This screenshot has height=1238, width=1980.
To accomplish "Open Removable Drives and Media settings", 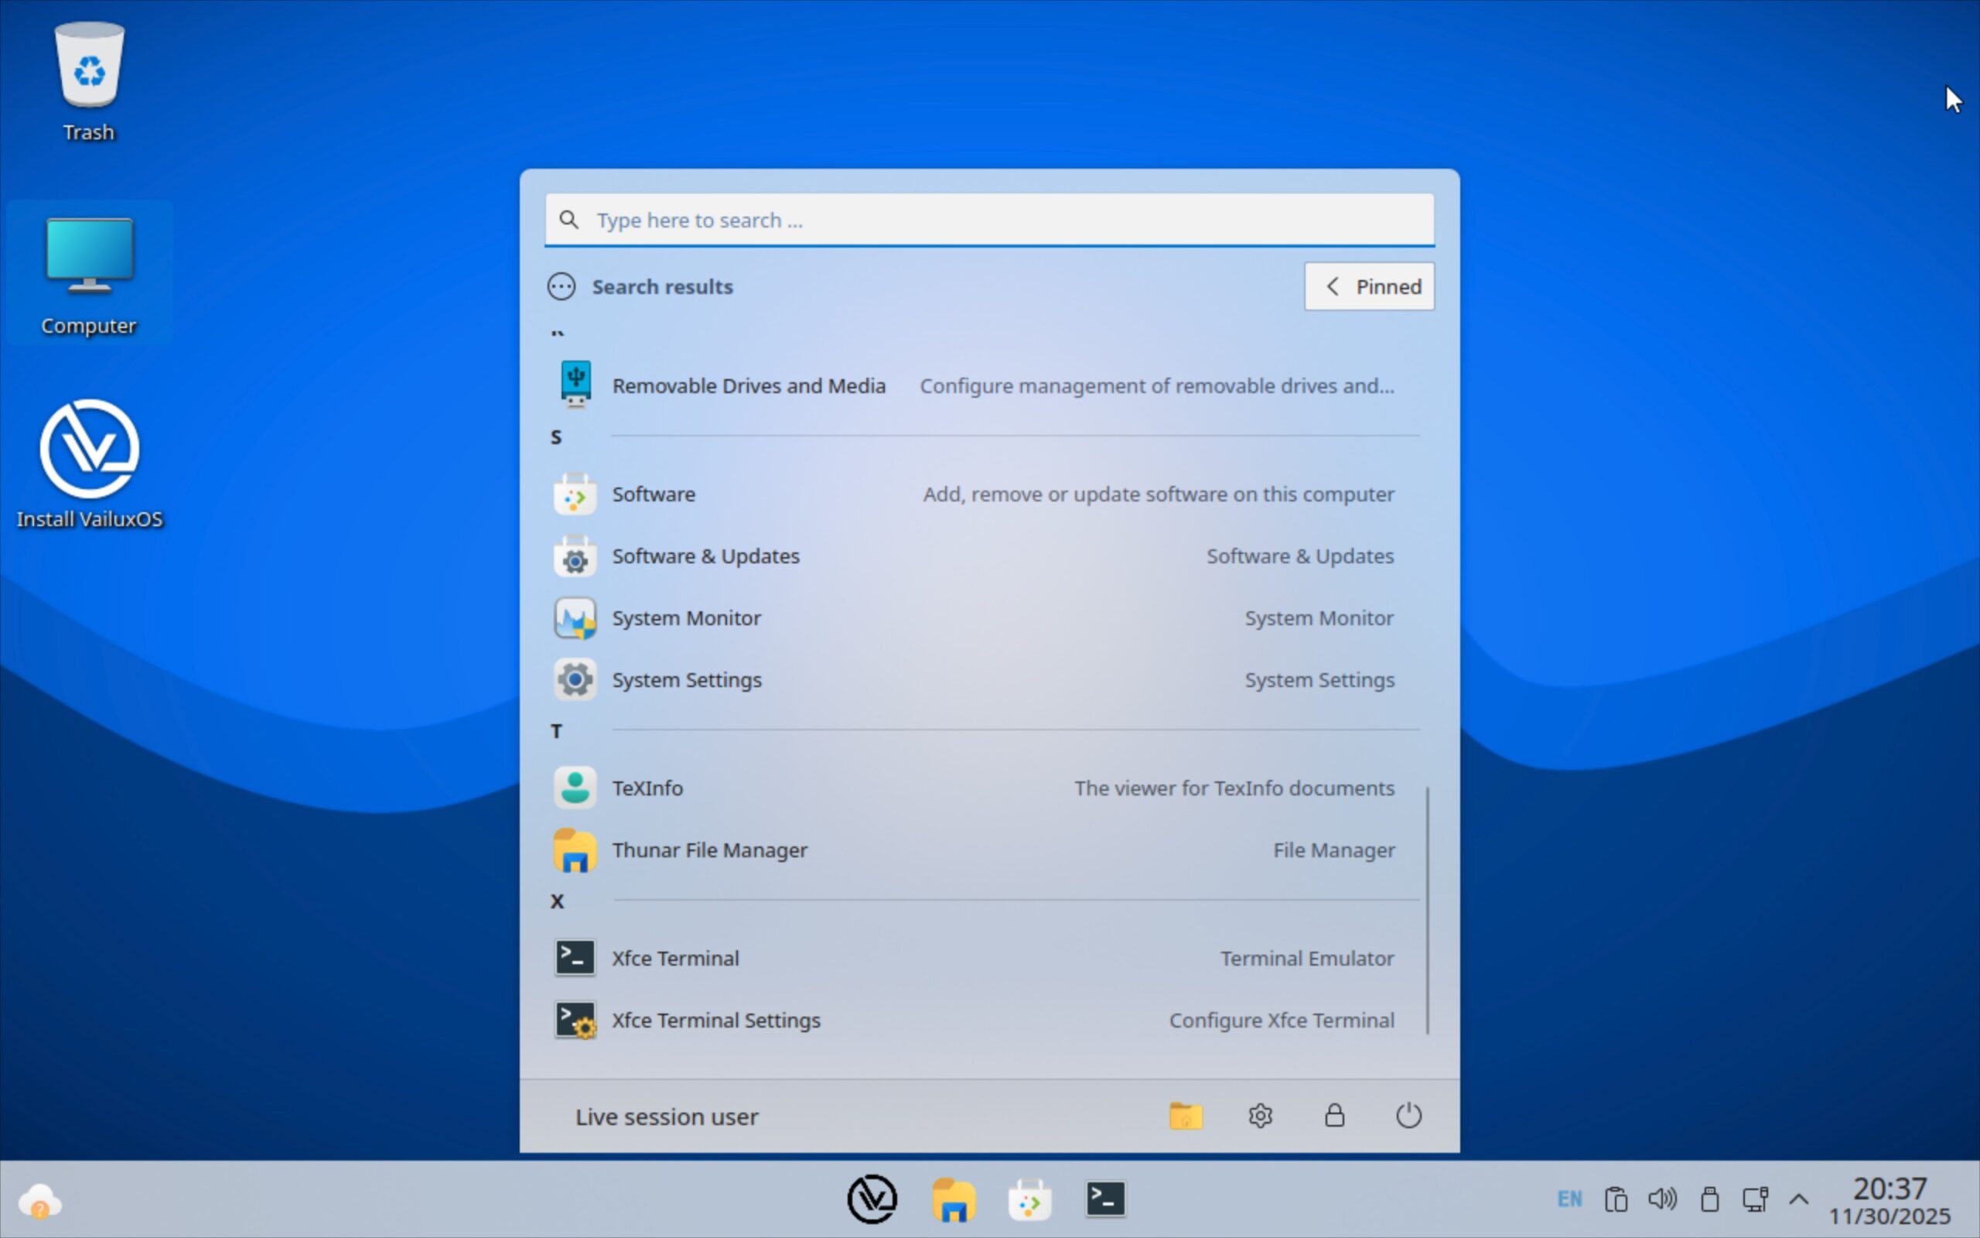I will [748, 385].
